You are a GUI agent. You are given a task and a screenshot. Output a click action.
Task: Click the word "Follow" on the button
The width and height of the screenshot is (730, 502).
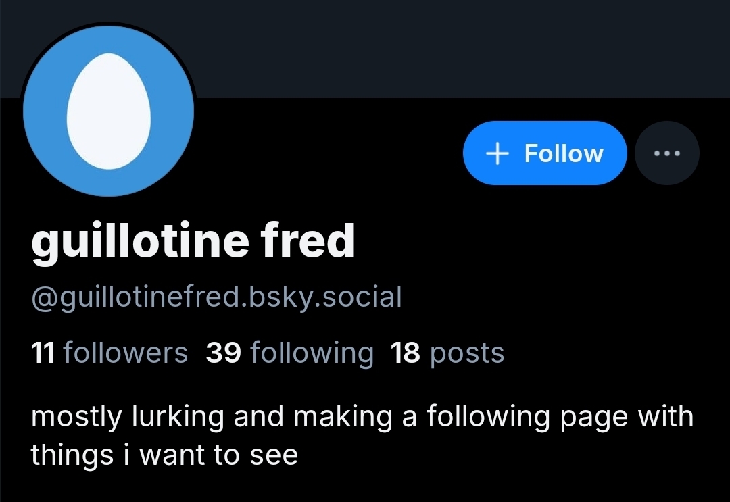point(564,153)
